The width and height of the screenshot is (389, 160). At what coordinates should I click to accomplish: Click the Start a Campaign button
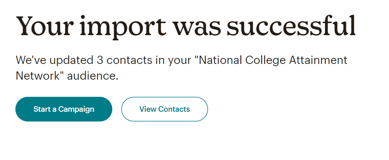(x=64, y=109)
